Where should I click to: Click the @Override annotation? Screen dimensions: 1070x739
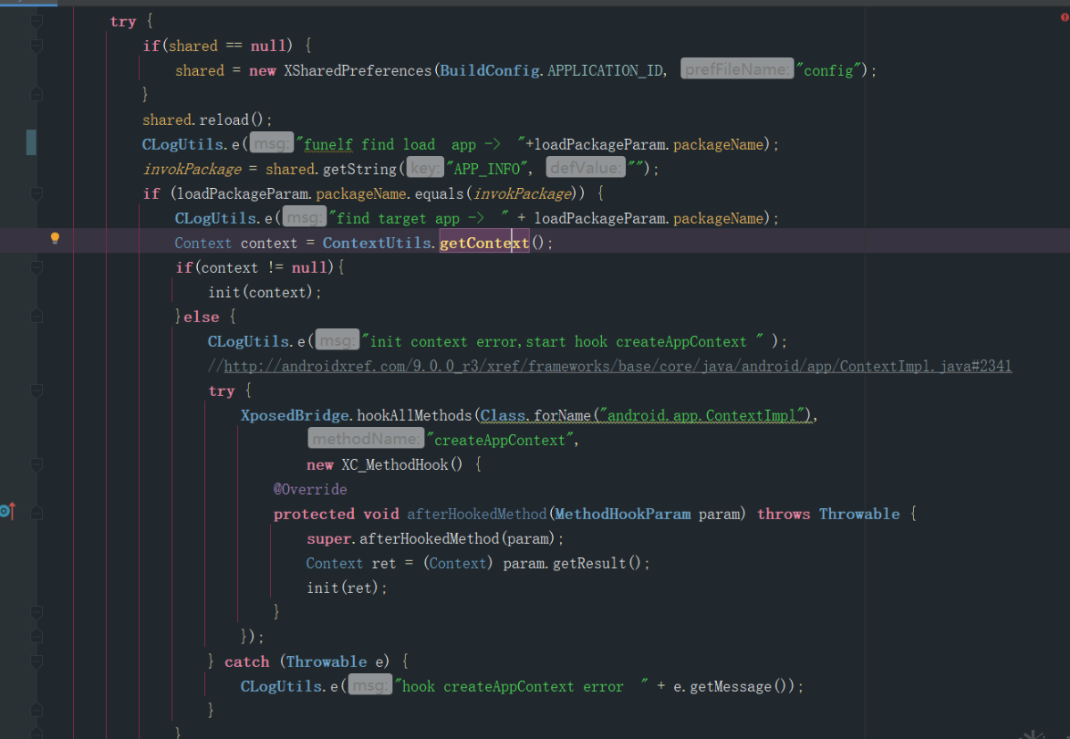310,489
